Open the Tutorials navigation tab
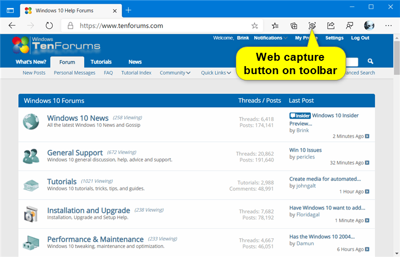Screen dimensions: 400x257 (101, 62)
